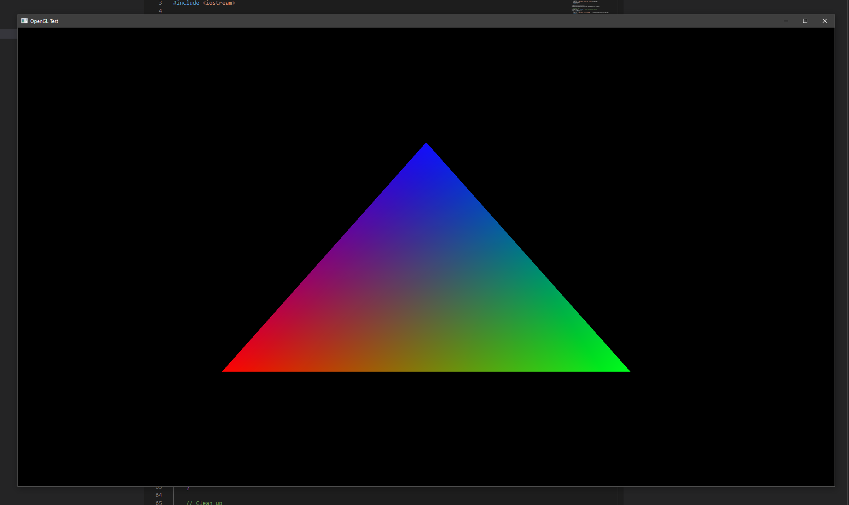Click line number 3 in editor gutter
Image resolution: width=849 pixels, height=505 pixels.
[160, 3]
